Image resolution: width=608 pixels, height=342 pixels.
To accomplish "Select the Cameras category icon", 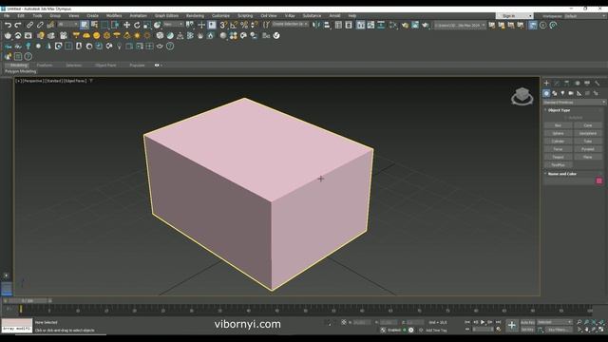I will (571, 93).
